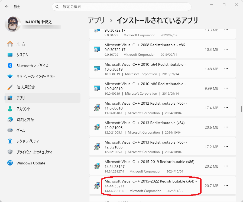Click the Bluetooth symbol icon

tap(10, 66)
